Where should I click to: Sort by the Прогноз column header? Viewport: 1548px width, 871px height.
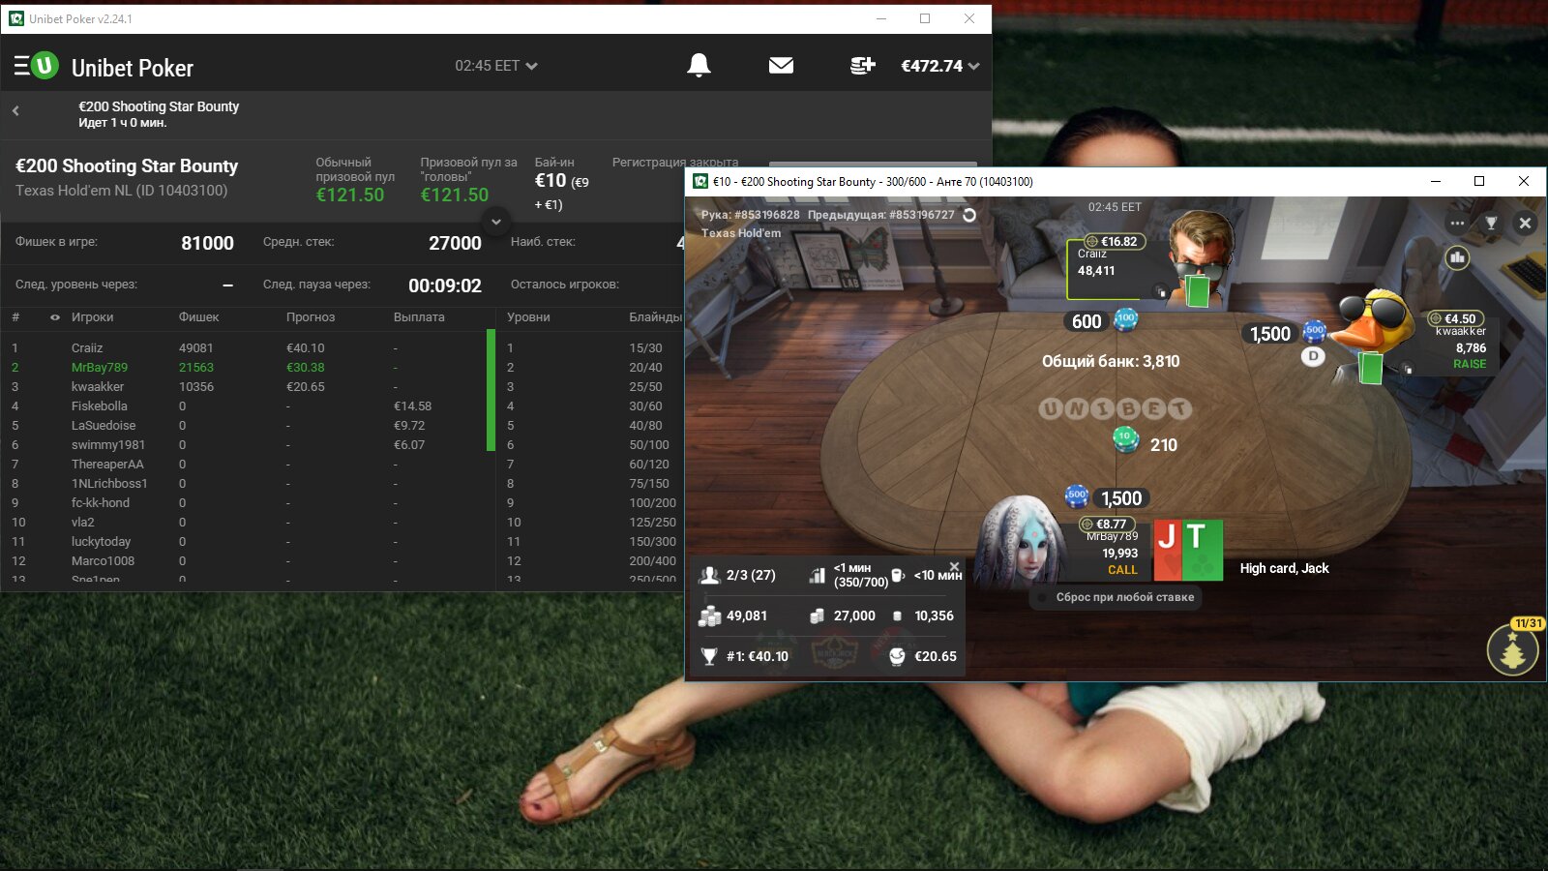tap(311, 317)
